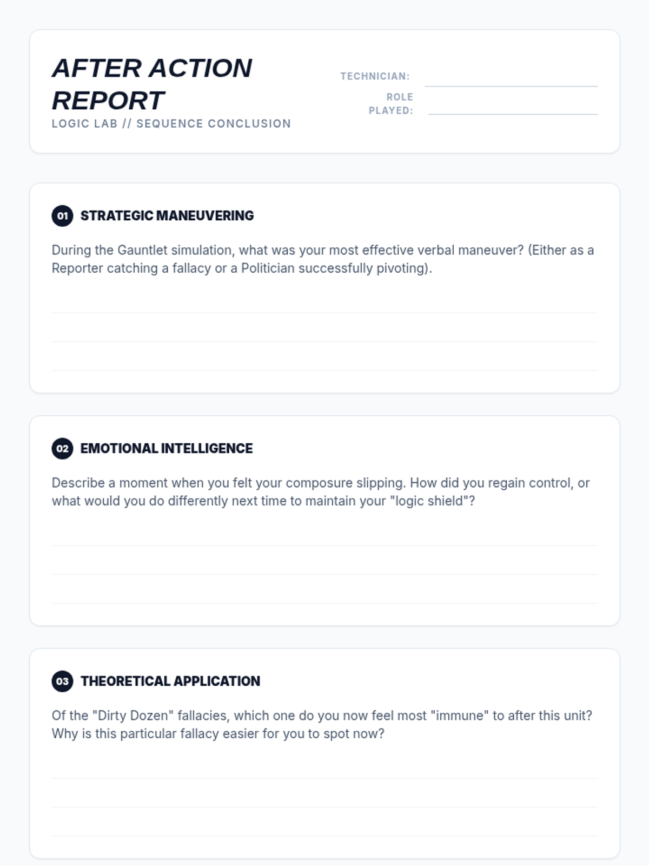The height and width of the screenshot is (866, 649).
Task: Select the Theoretical Application heading
Action: 170,681
